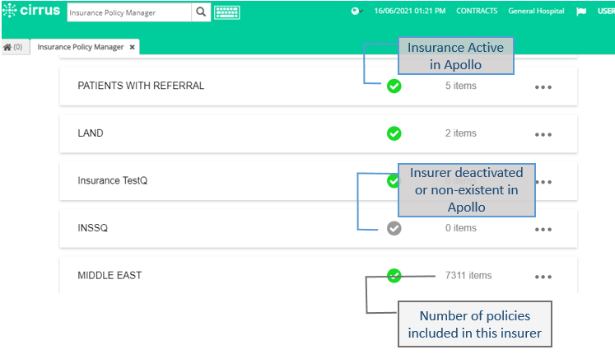
Task: Click the 2 items count
Action: coord(460,133)
